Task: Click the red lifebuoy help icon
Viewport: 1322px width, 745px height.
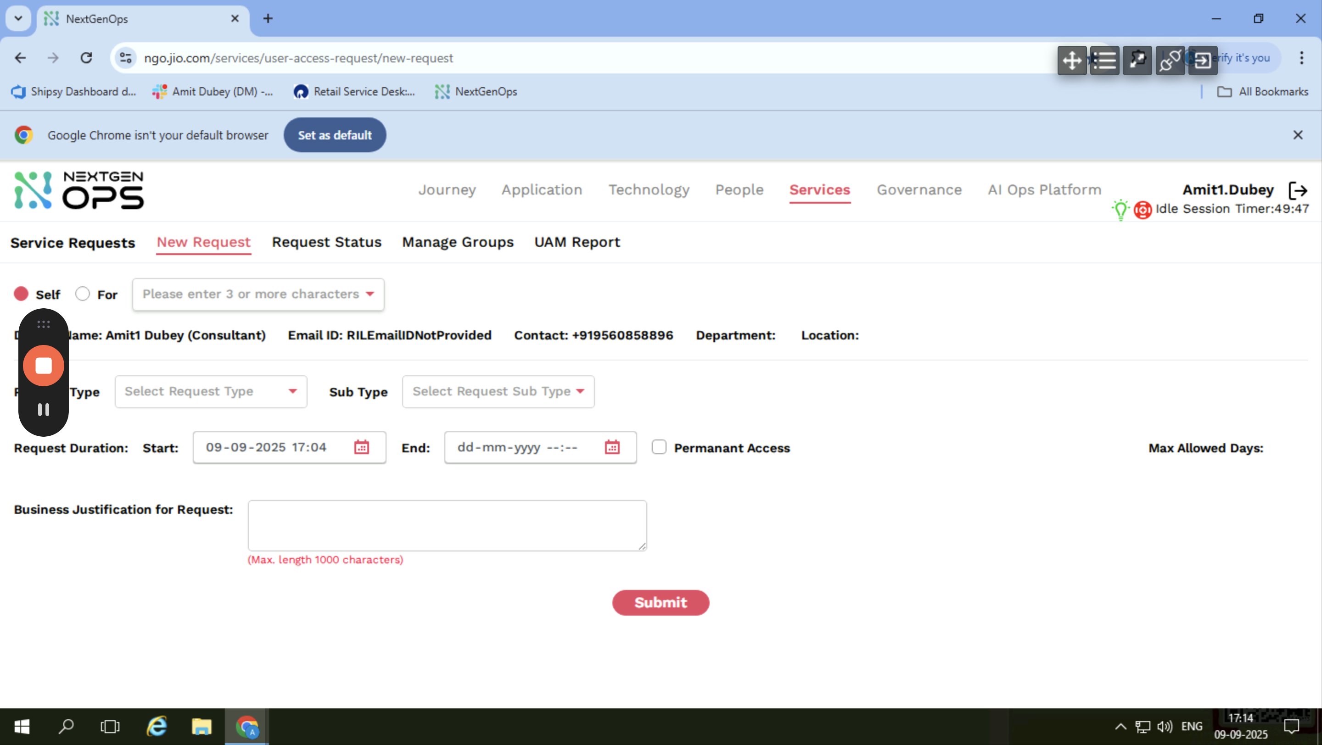Action: pos(1143,210)
